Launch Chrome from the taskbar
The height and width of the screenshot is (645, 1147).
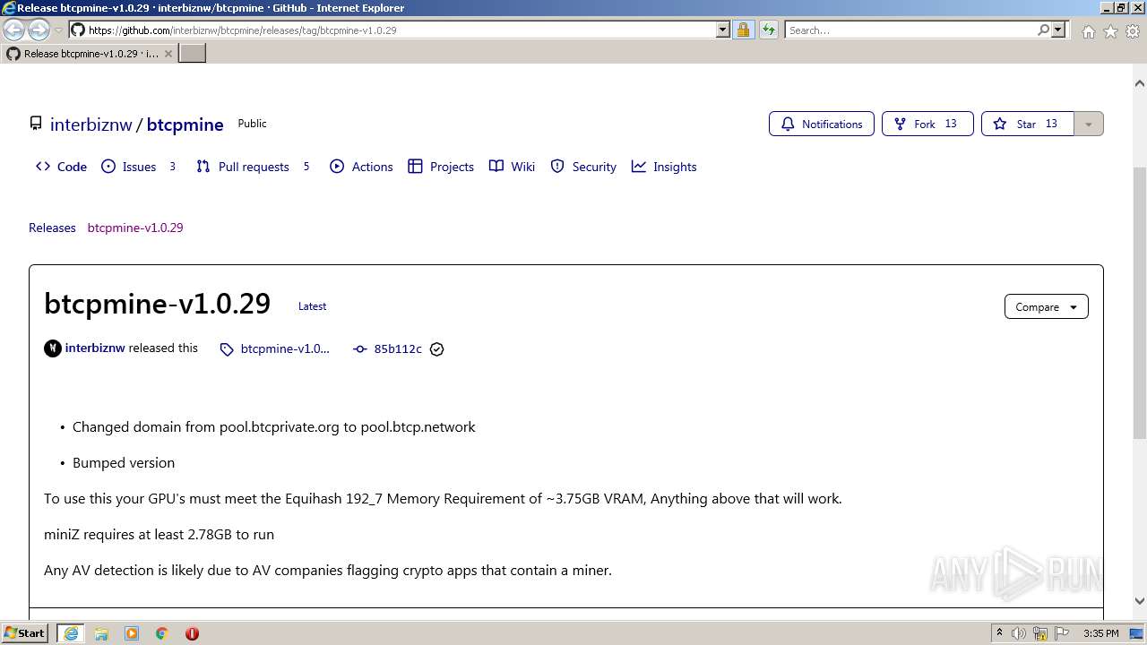coord(162,633)
